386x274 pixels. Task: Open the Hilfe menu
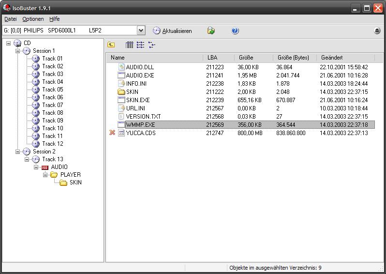(x=54, y=19)
